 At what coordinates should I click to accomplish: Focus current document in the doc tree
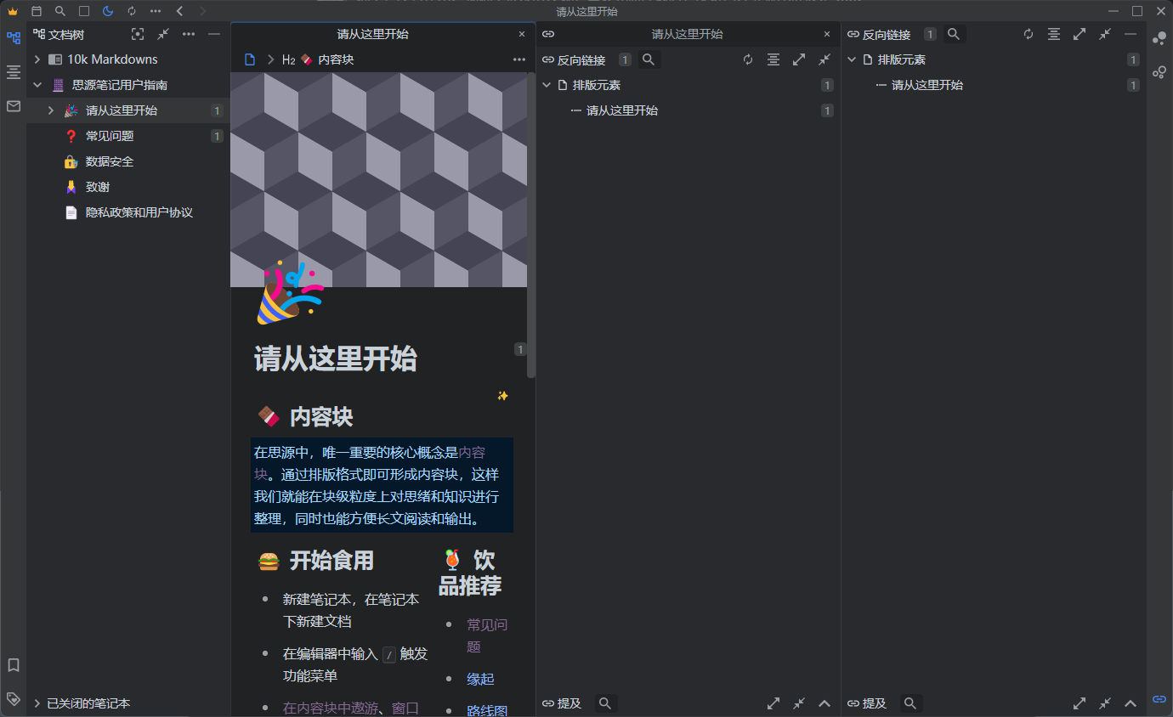pyautogui.click(x=138, y=34)
